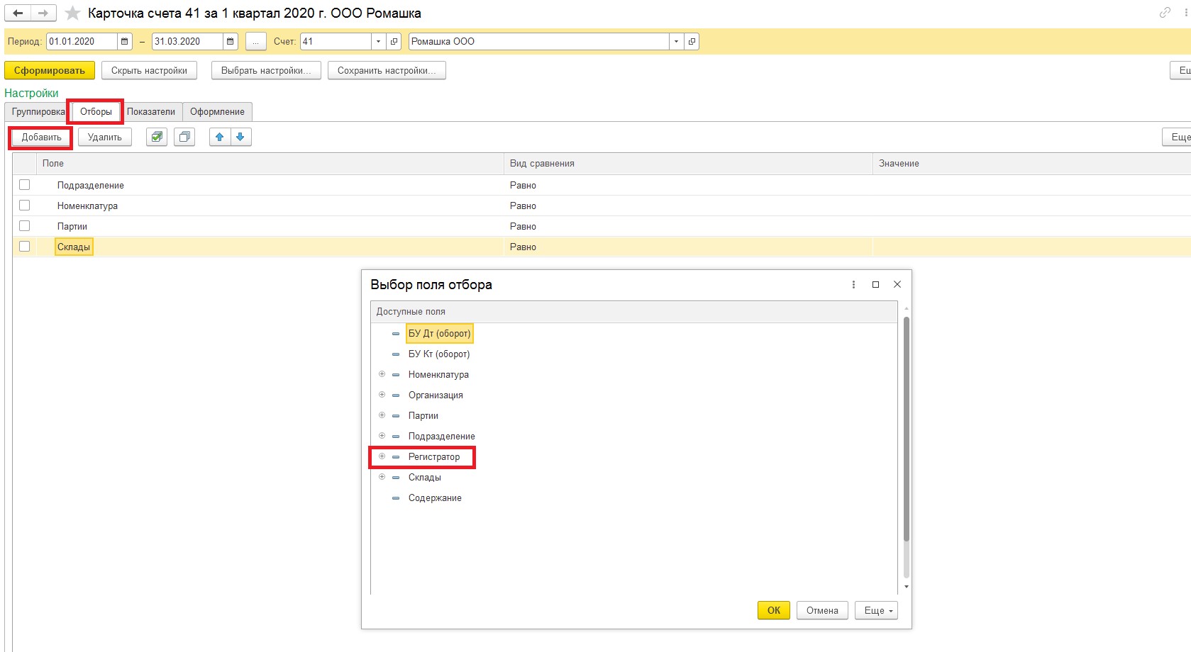Select the Партии filter row name
Image resolution: width=1191 pixels, height=652 pixels.
(x=72, y=226)
